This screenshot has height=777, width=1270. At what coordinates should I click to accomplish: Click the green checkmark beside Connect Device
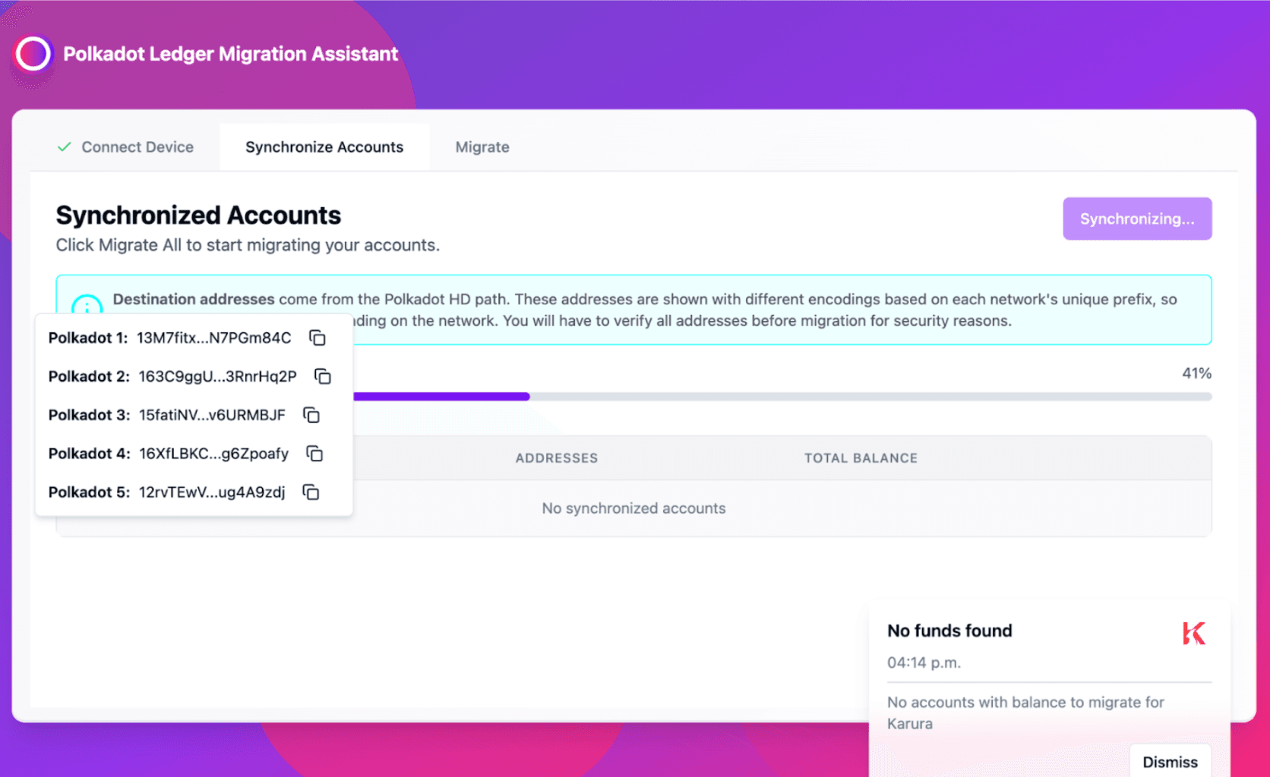pos(65,147)
